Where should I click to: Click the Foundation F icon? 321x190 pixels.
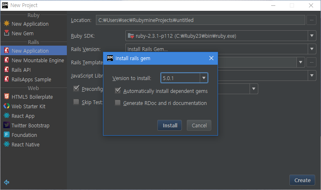[7, 134]
